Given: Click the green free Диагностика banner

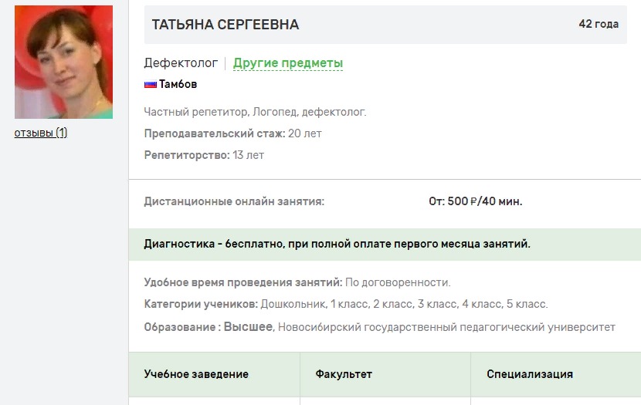Looking at the screenshot, I should coord(337,245).
